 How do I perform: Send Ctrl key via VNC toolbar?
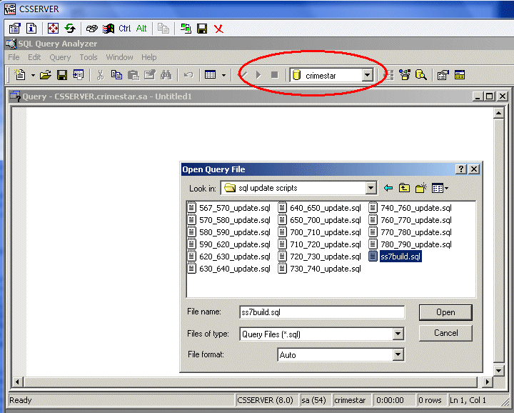125,29
